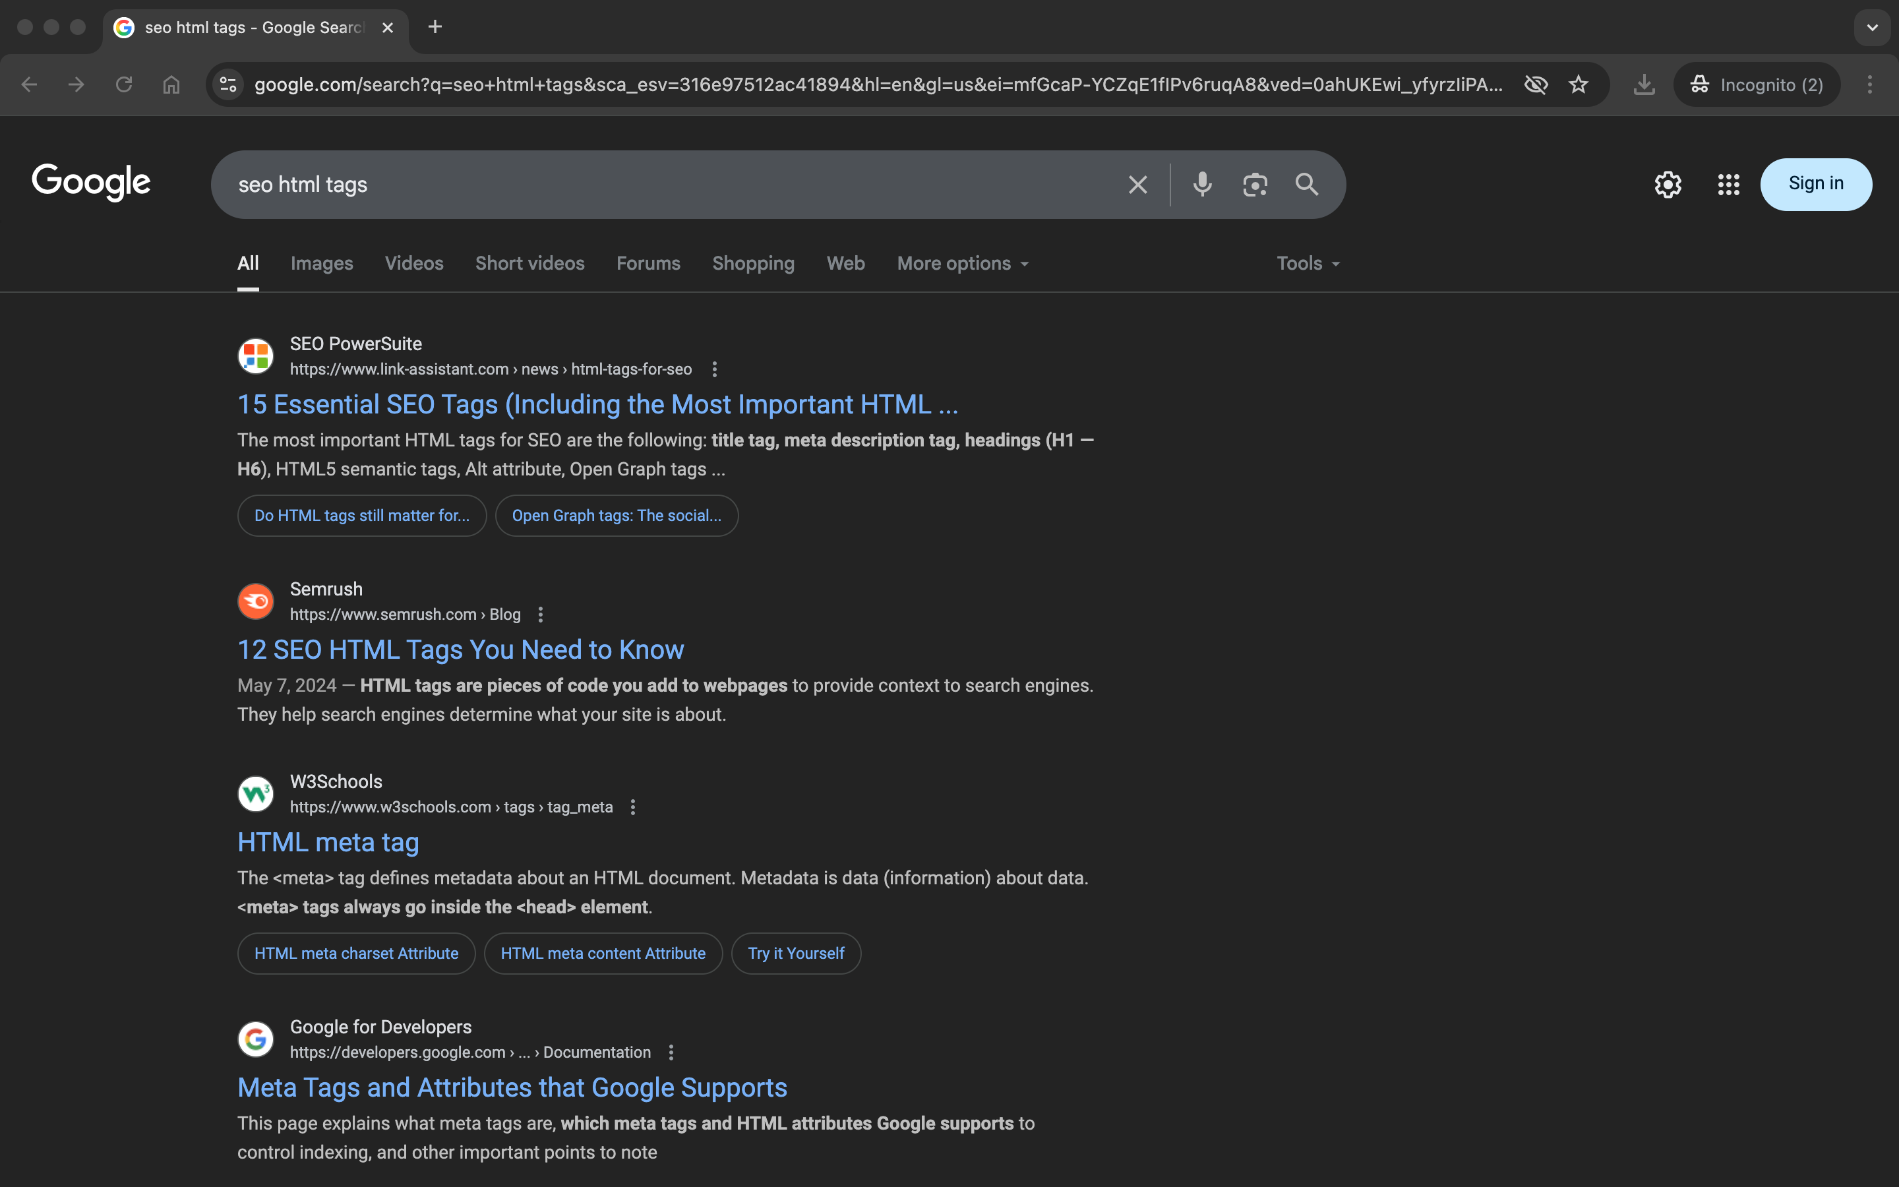Open 15 Essential SEO Tags result

598,404
